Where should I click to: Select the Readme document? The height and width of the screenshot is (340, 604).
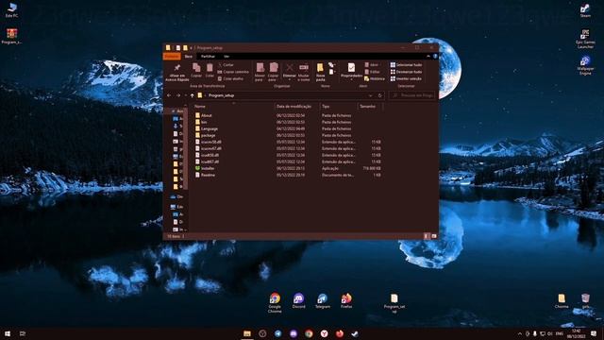208,175
